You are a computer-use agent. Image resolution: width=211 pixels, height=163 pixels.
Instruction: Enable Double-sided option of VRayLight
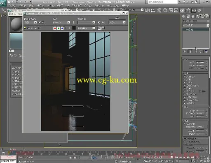[185, 79]
